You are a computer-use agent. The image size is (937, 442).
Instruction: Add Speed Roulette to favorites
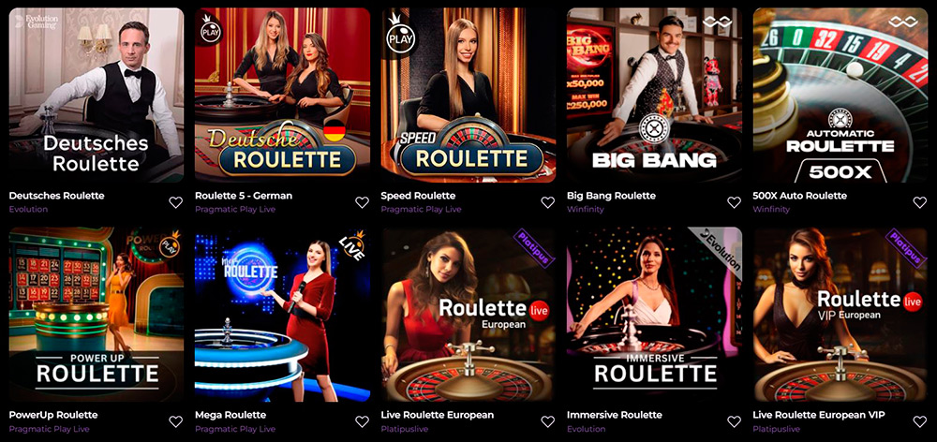(548, 202)
